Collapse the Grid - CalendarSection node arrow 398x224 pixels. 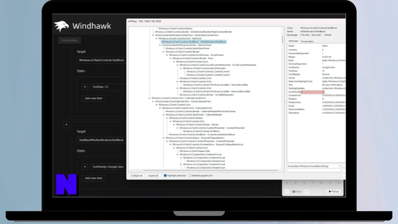click(160, 108)
